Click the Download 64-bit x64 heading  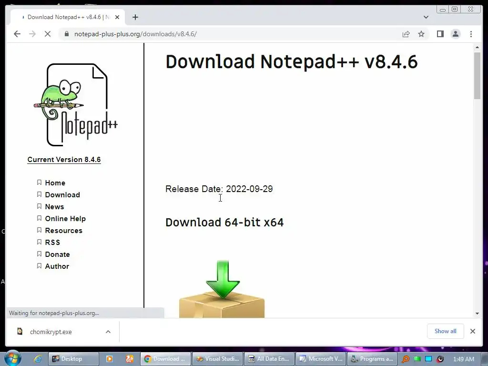click(x=224, y=223)
